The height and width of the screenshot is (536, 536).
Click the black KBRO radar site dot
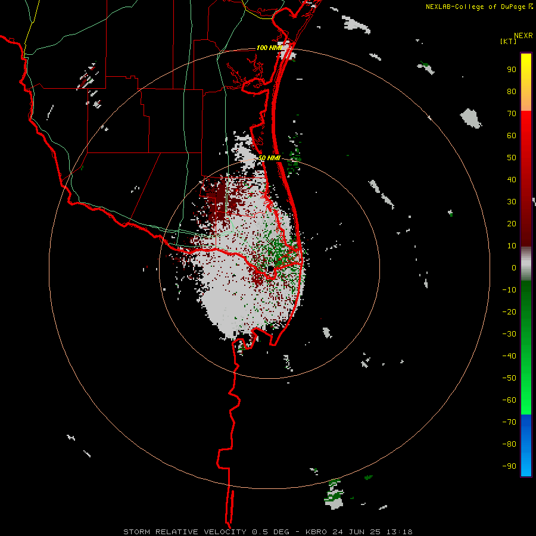270,269
